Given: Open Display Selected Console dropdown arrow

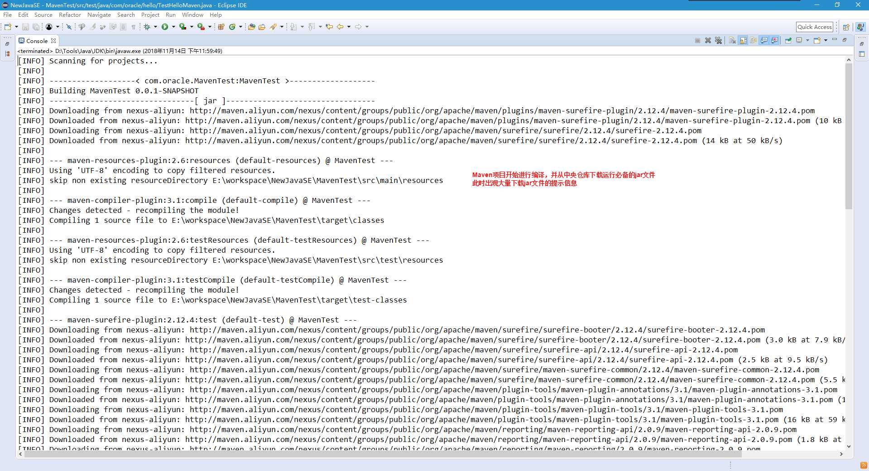Looking at the screenshot, I should point(807,40).
